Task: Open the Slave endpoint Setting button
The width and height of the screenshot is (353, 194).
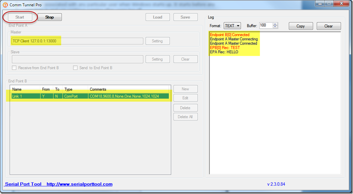Action: (158, 59)
